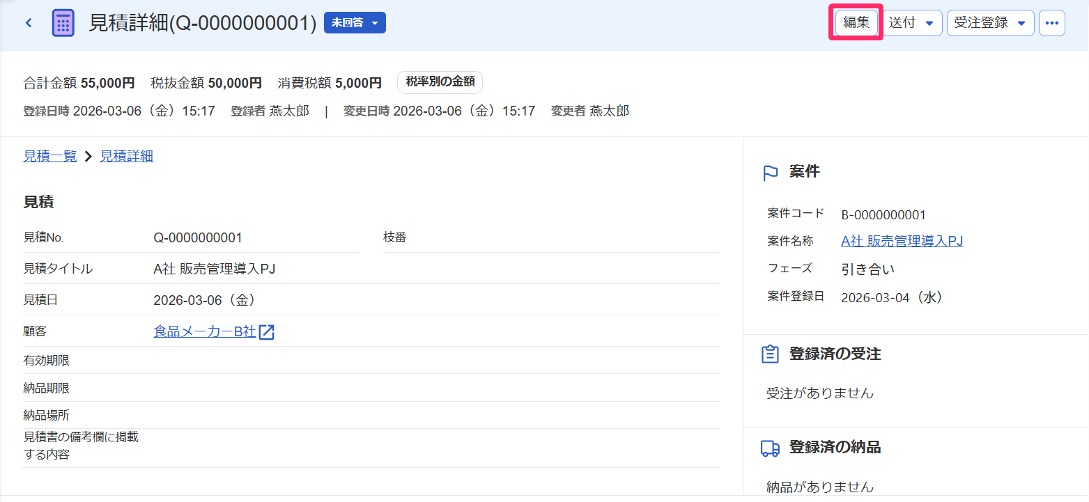Viewport: 1089px width, 502px height.
Task: Navigate to 見積一覧 breadcrumb
Action: (50, 156)
